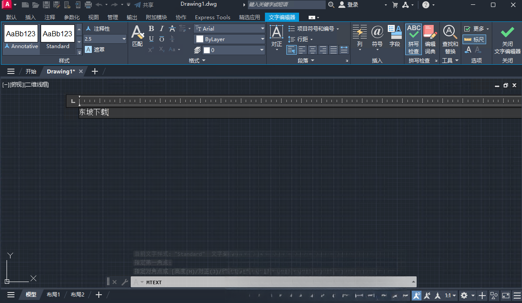Viewport: 522px width, 303px height.
Task: Click the Sign In button
Action: (x=348, y=5)
